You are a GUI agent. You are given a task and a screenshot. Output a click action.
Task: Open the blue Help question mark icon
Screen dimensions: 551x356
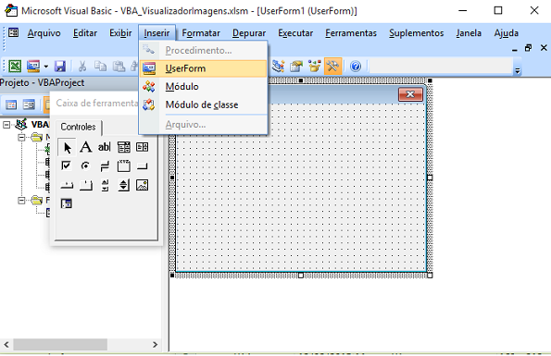(356, 66)
